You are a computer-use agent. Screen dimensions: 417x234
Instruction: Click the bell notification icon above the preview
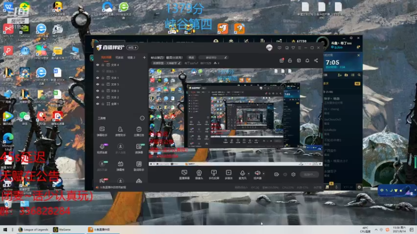point(307,60)
